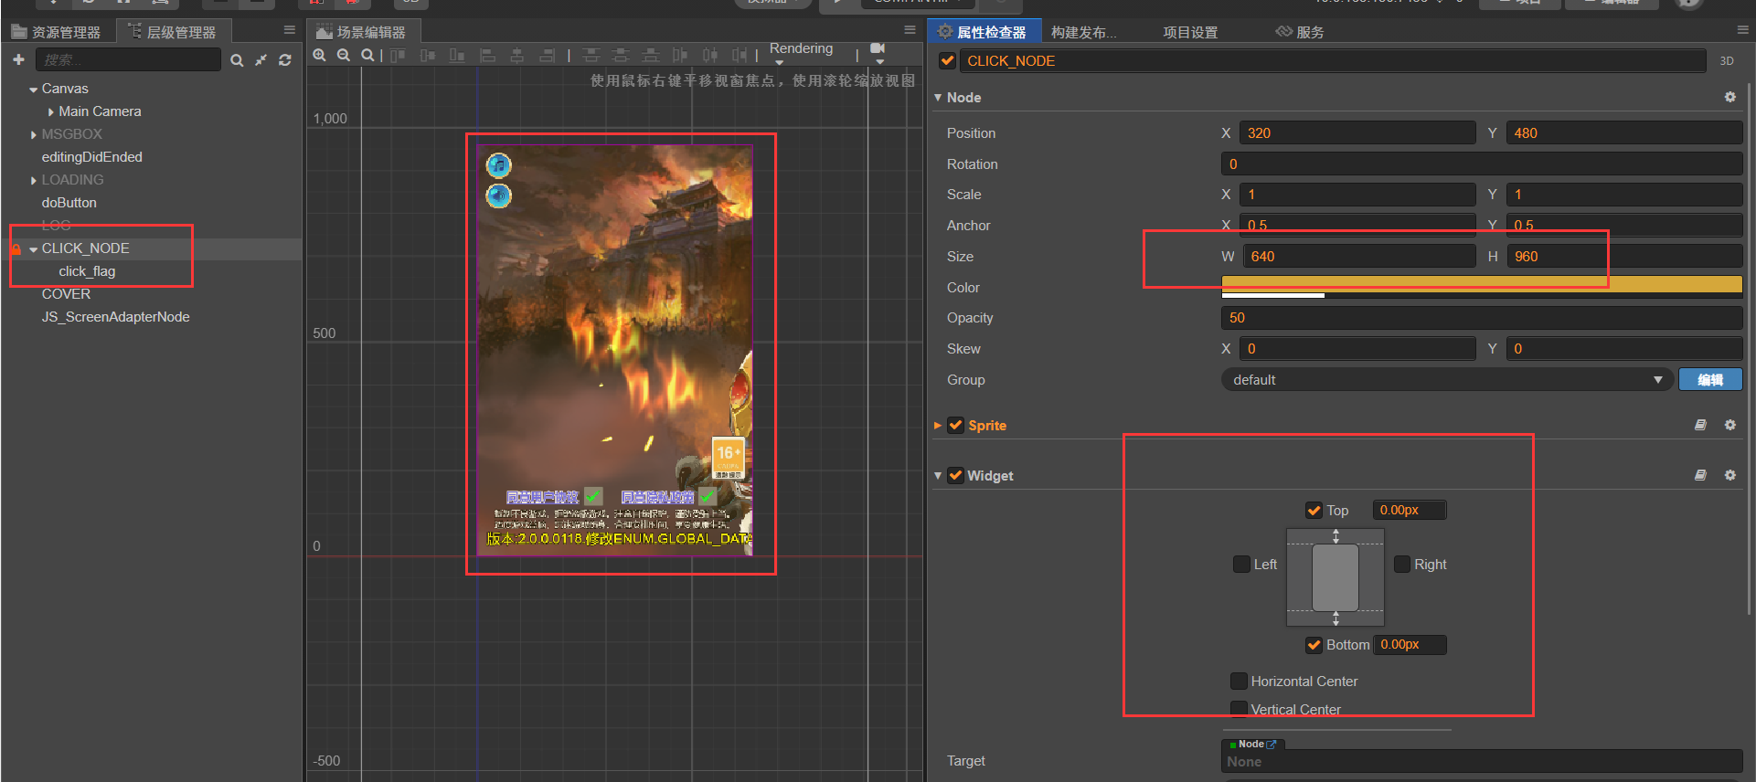
Task: Click the distribute left edges icon
Action: point(680,56)
